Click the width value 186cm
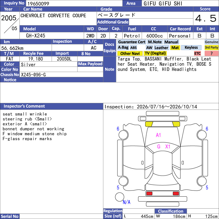This screenshot has width=219, height=219. 179,216
